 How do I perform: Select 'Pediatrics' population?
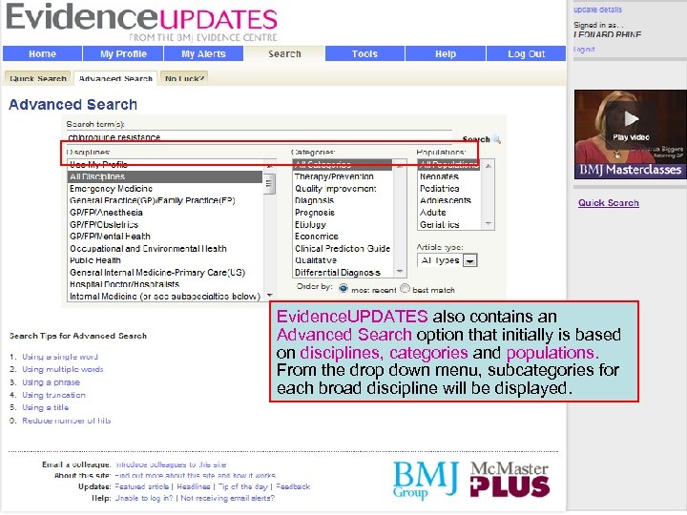449,188
